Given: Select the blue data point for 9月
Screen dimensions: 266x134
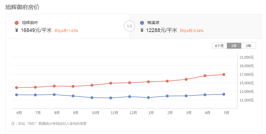Looking at the screenshot, I should 73,96.
